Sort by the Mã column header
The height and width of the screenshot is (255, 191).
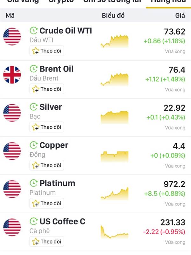10,16
